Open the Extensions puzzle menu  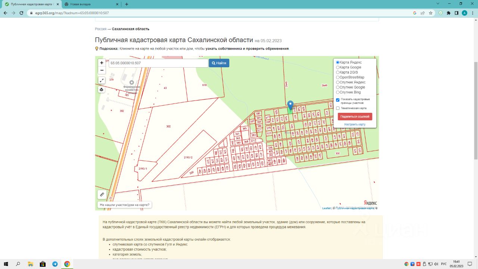point(448,13)
